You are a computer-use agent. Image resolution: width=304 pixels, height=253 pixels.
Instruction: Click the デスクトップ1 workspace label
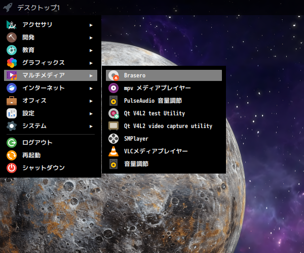point(39,8)
